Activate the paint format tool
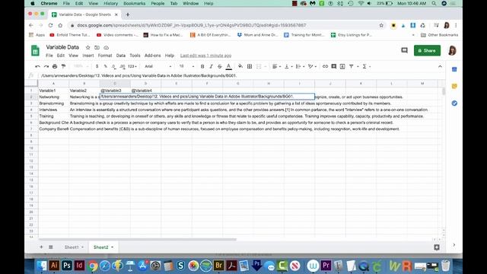This screenshot has height=274, width=487. (x=64, y=66)
